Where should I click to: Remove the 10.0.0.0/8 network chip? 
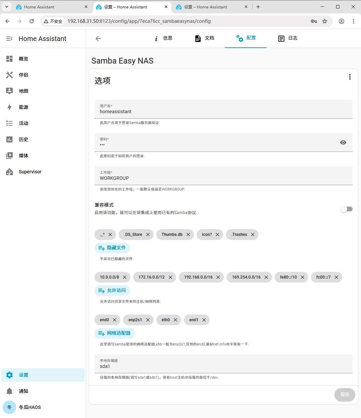pyautogui.click(x=125, y=277)
